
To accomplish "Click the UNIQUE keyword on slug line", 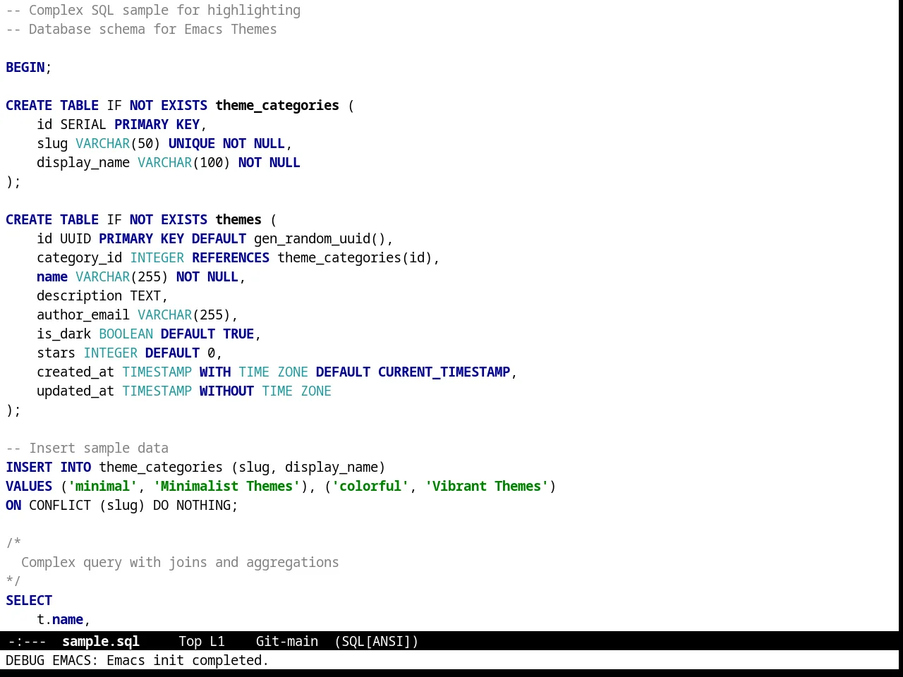I will (x=192, y=143).
